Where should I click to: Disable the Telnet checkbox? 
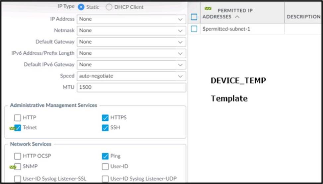click(18, 128)
